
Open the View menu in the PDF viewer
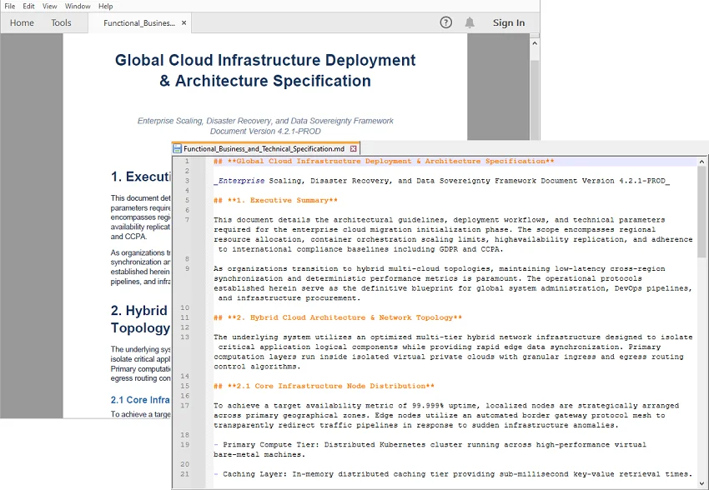coord(49,7)
